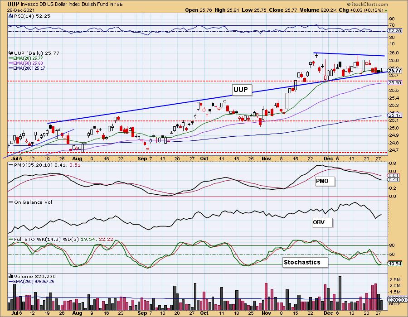Image resolution: width=408 pixels, height=317 pixels.
Task: Click the 52.25 RSI value tag on the right axis
Action: tap(395, 31)
